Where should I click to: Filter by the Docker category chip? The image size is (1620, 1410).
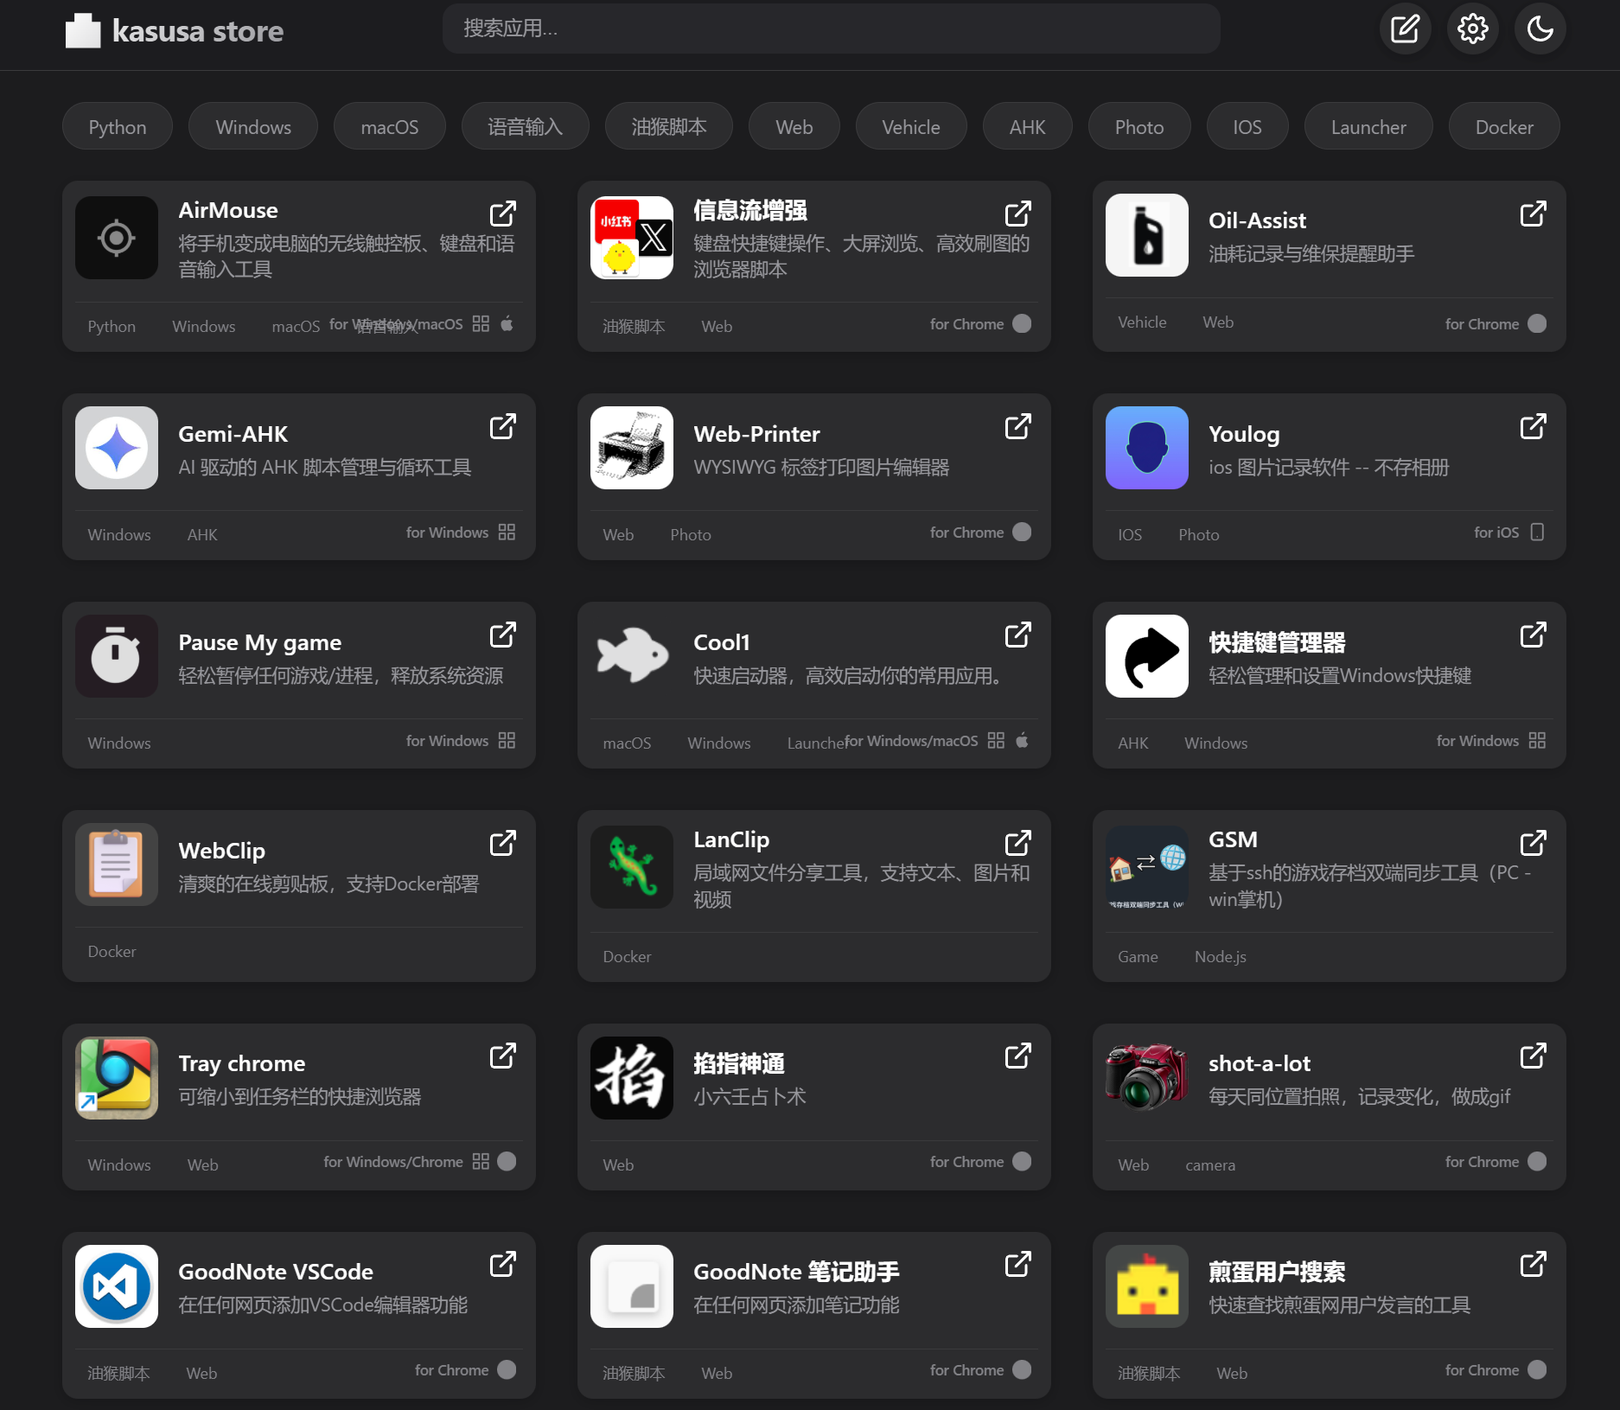pyautogui.click(x=1503, y=127)
